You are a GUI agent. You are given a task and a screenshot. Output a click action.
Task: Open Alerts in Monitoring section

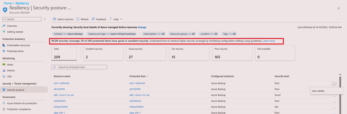tap(10, 65)
